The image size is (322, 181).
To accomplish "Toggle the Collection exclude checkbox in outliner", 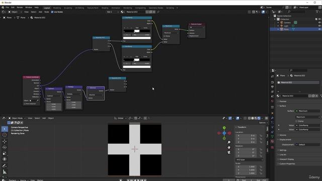I will coord(316,19).
